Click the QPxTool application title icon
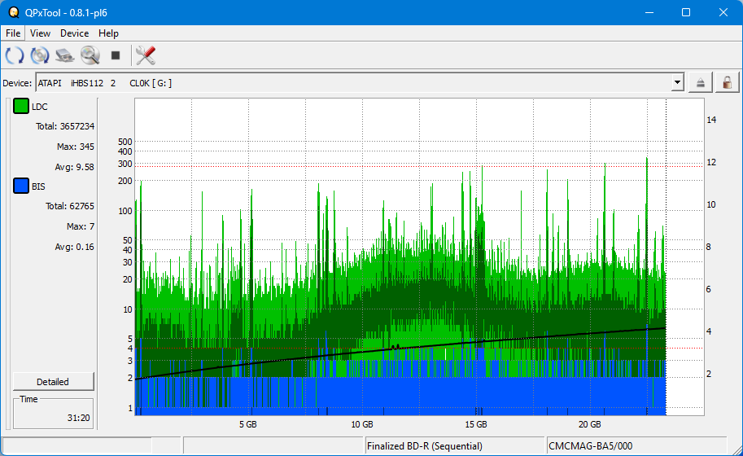Viewport: 743px width, 456px height. coord(14,12)
